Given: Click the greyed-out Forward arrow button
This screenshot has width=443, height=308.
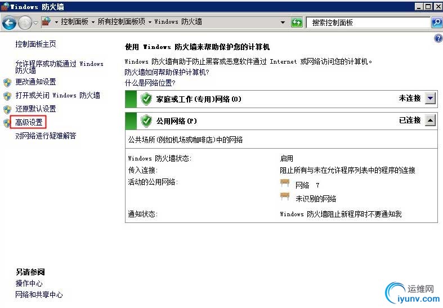Looking at the screenshot, I should tap(25, 23).
